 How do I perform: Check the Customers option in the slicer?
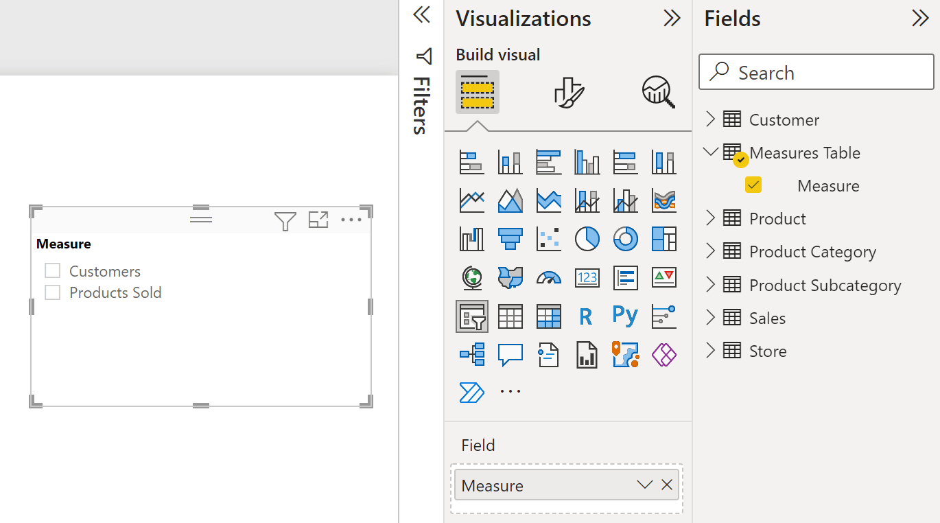click(53, 270)
